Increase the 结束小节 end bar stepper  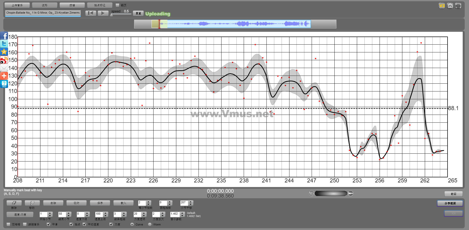pos(68,213)
